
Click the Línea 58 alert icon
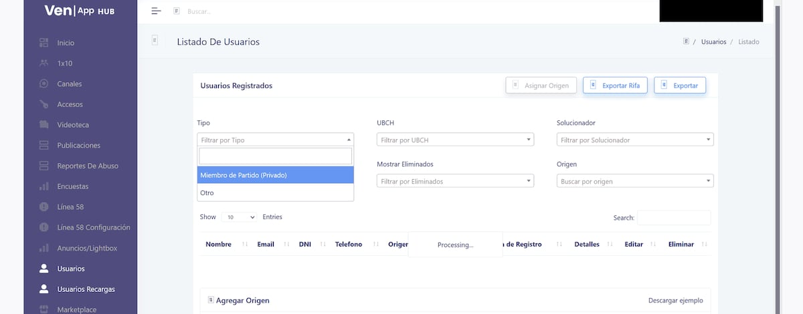[44, 207]
